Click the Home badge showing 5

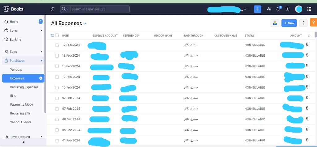[x=41, y=21]
